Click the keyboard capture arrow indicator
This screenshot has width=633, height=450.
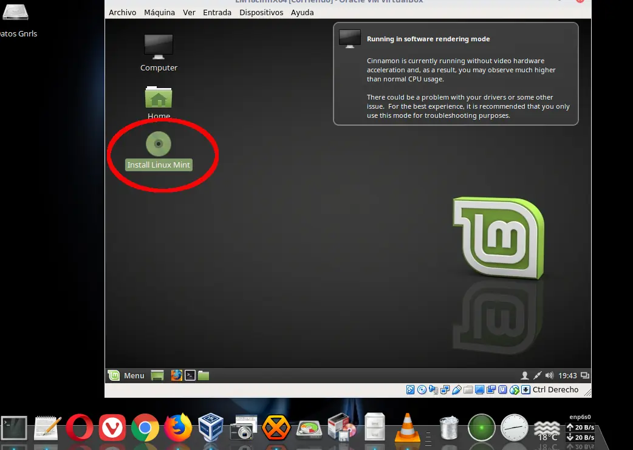tap(525, 390)
